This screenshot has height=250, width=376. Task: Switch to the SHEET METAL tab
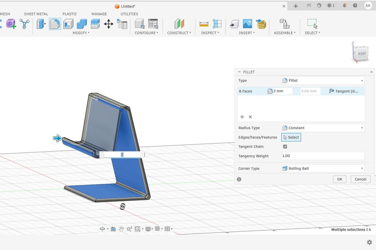coord(36,14)
